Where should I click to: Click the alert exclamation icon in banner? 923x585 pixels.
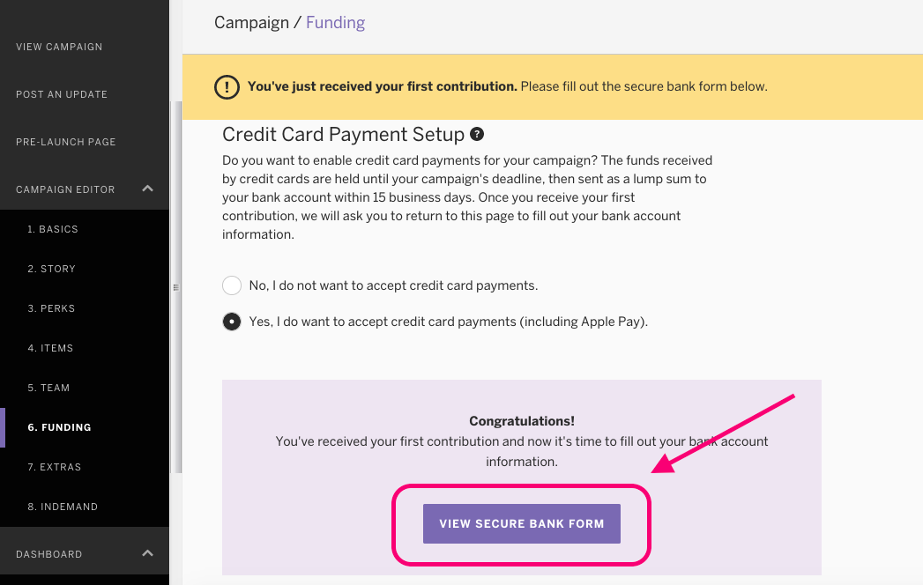[x=227, y=87]
